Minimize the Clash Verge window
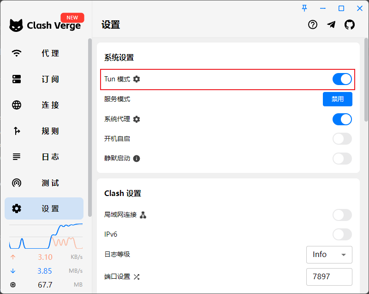Screen dimensions: 369x294 point(323,8)
